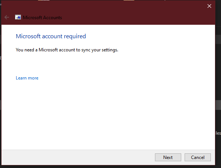Click the Microsoft Accounts title text

point(42,18)
